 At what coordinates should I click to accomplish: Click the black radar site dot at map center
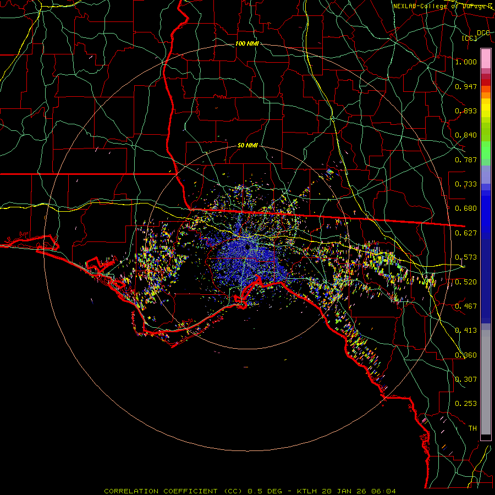(x=247, y=247)
